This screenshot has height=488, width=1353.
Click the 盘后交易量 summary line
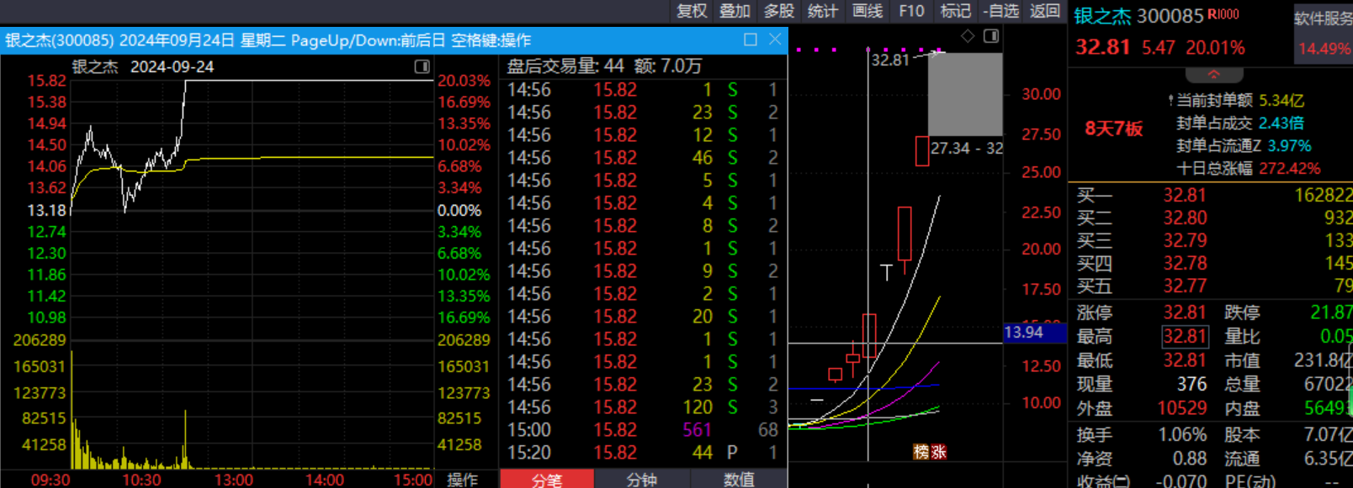point(604,66)
